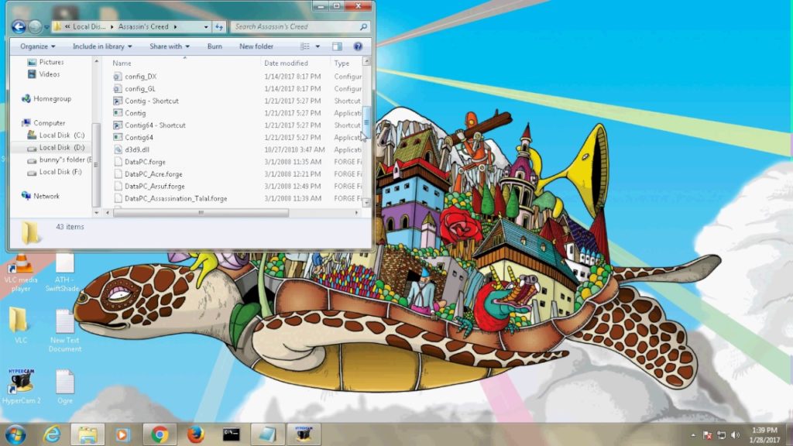Launch Google Chrome from taskbar

pyautogui.click(x=160, y=434)
